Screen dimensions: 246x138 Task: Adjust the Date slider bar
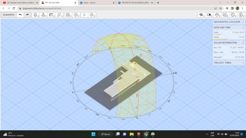point(217,34)
